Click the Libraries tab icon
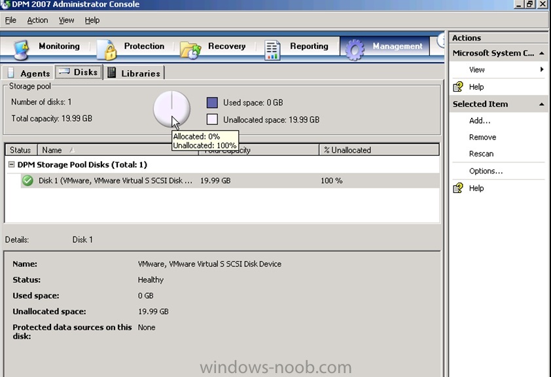Viewport: 551px width, 377px height. pos(112,73)
